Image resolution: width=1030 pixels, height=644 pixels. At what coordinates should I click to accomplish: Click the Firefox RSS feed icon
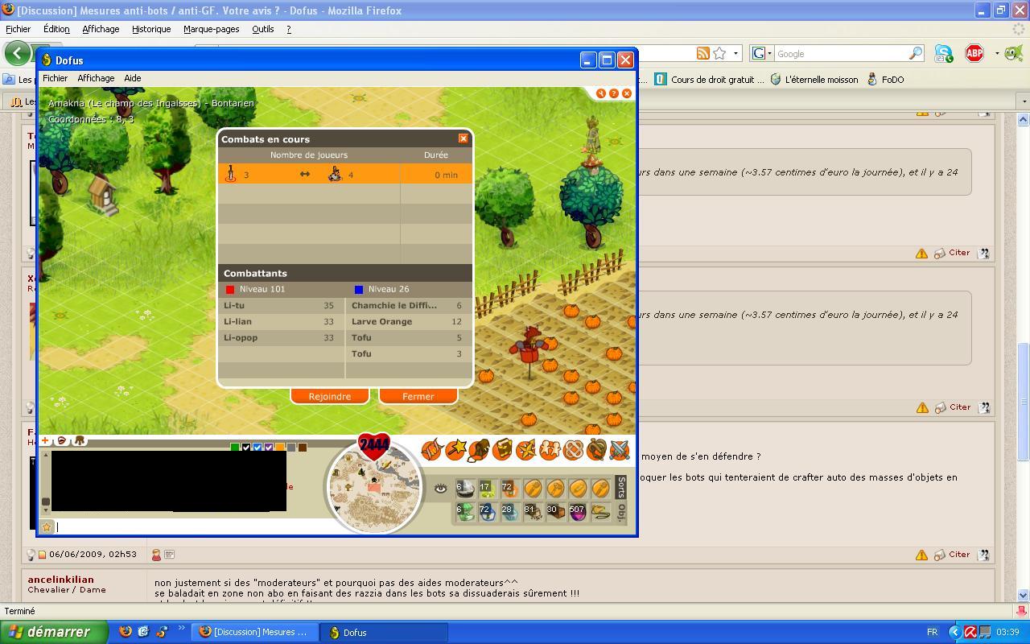point(703,53)
